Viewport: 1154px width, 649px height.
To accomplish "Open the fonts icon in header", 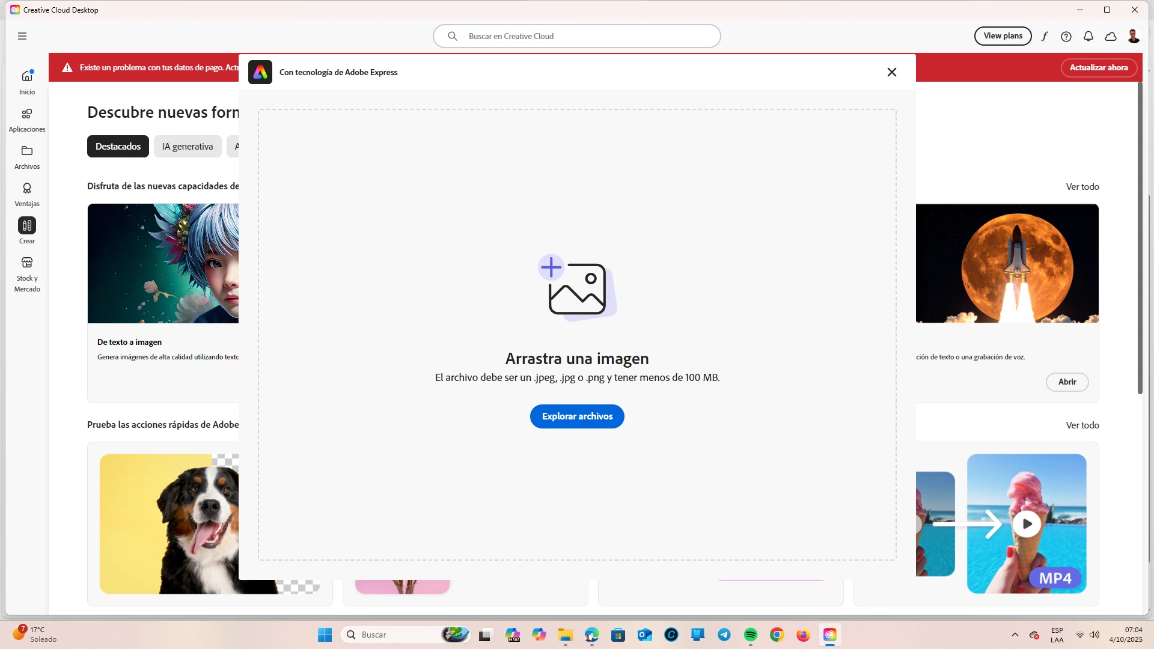I will coord(1045,36).
